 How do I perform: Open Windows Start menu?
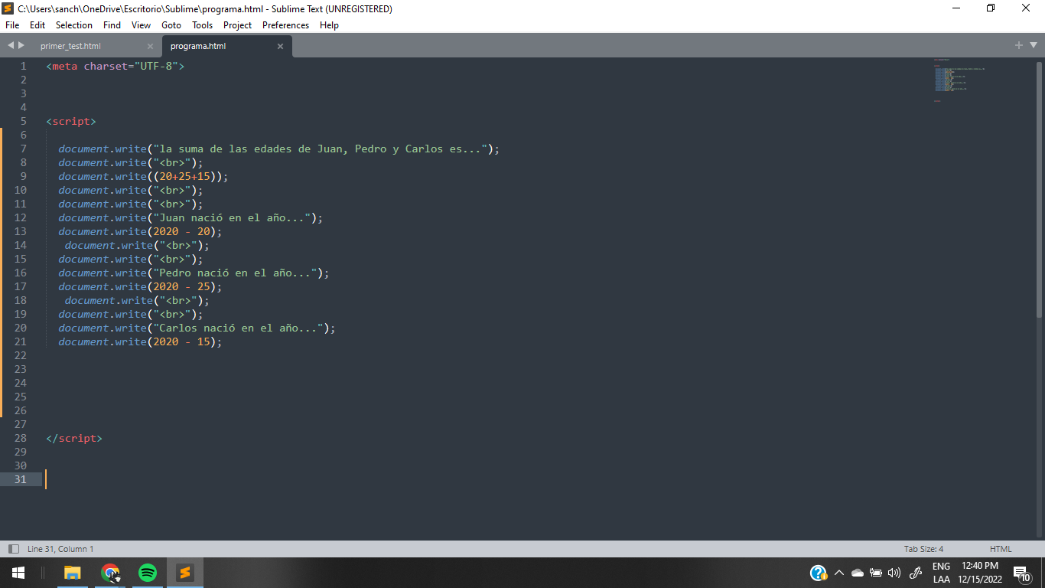[x=18, y=573]
